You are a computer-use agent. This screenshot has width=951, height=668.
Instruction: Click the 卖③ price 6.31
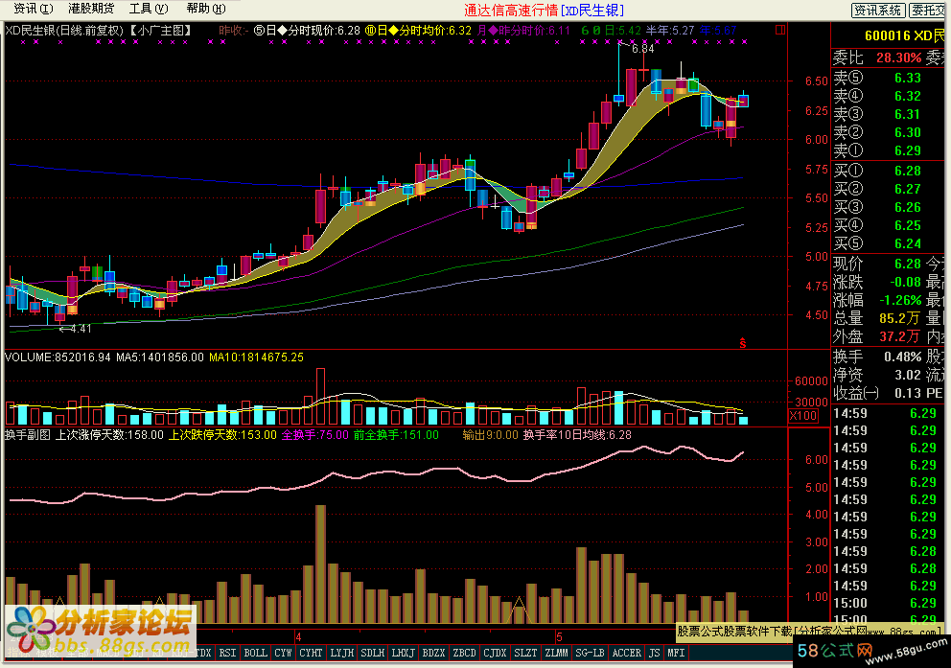[907, 114]
